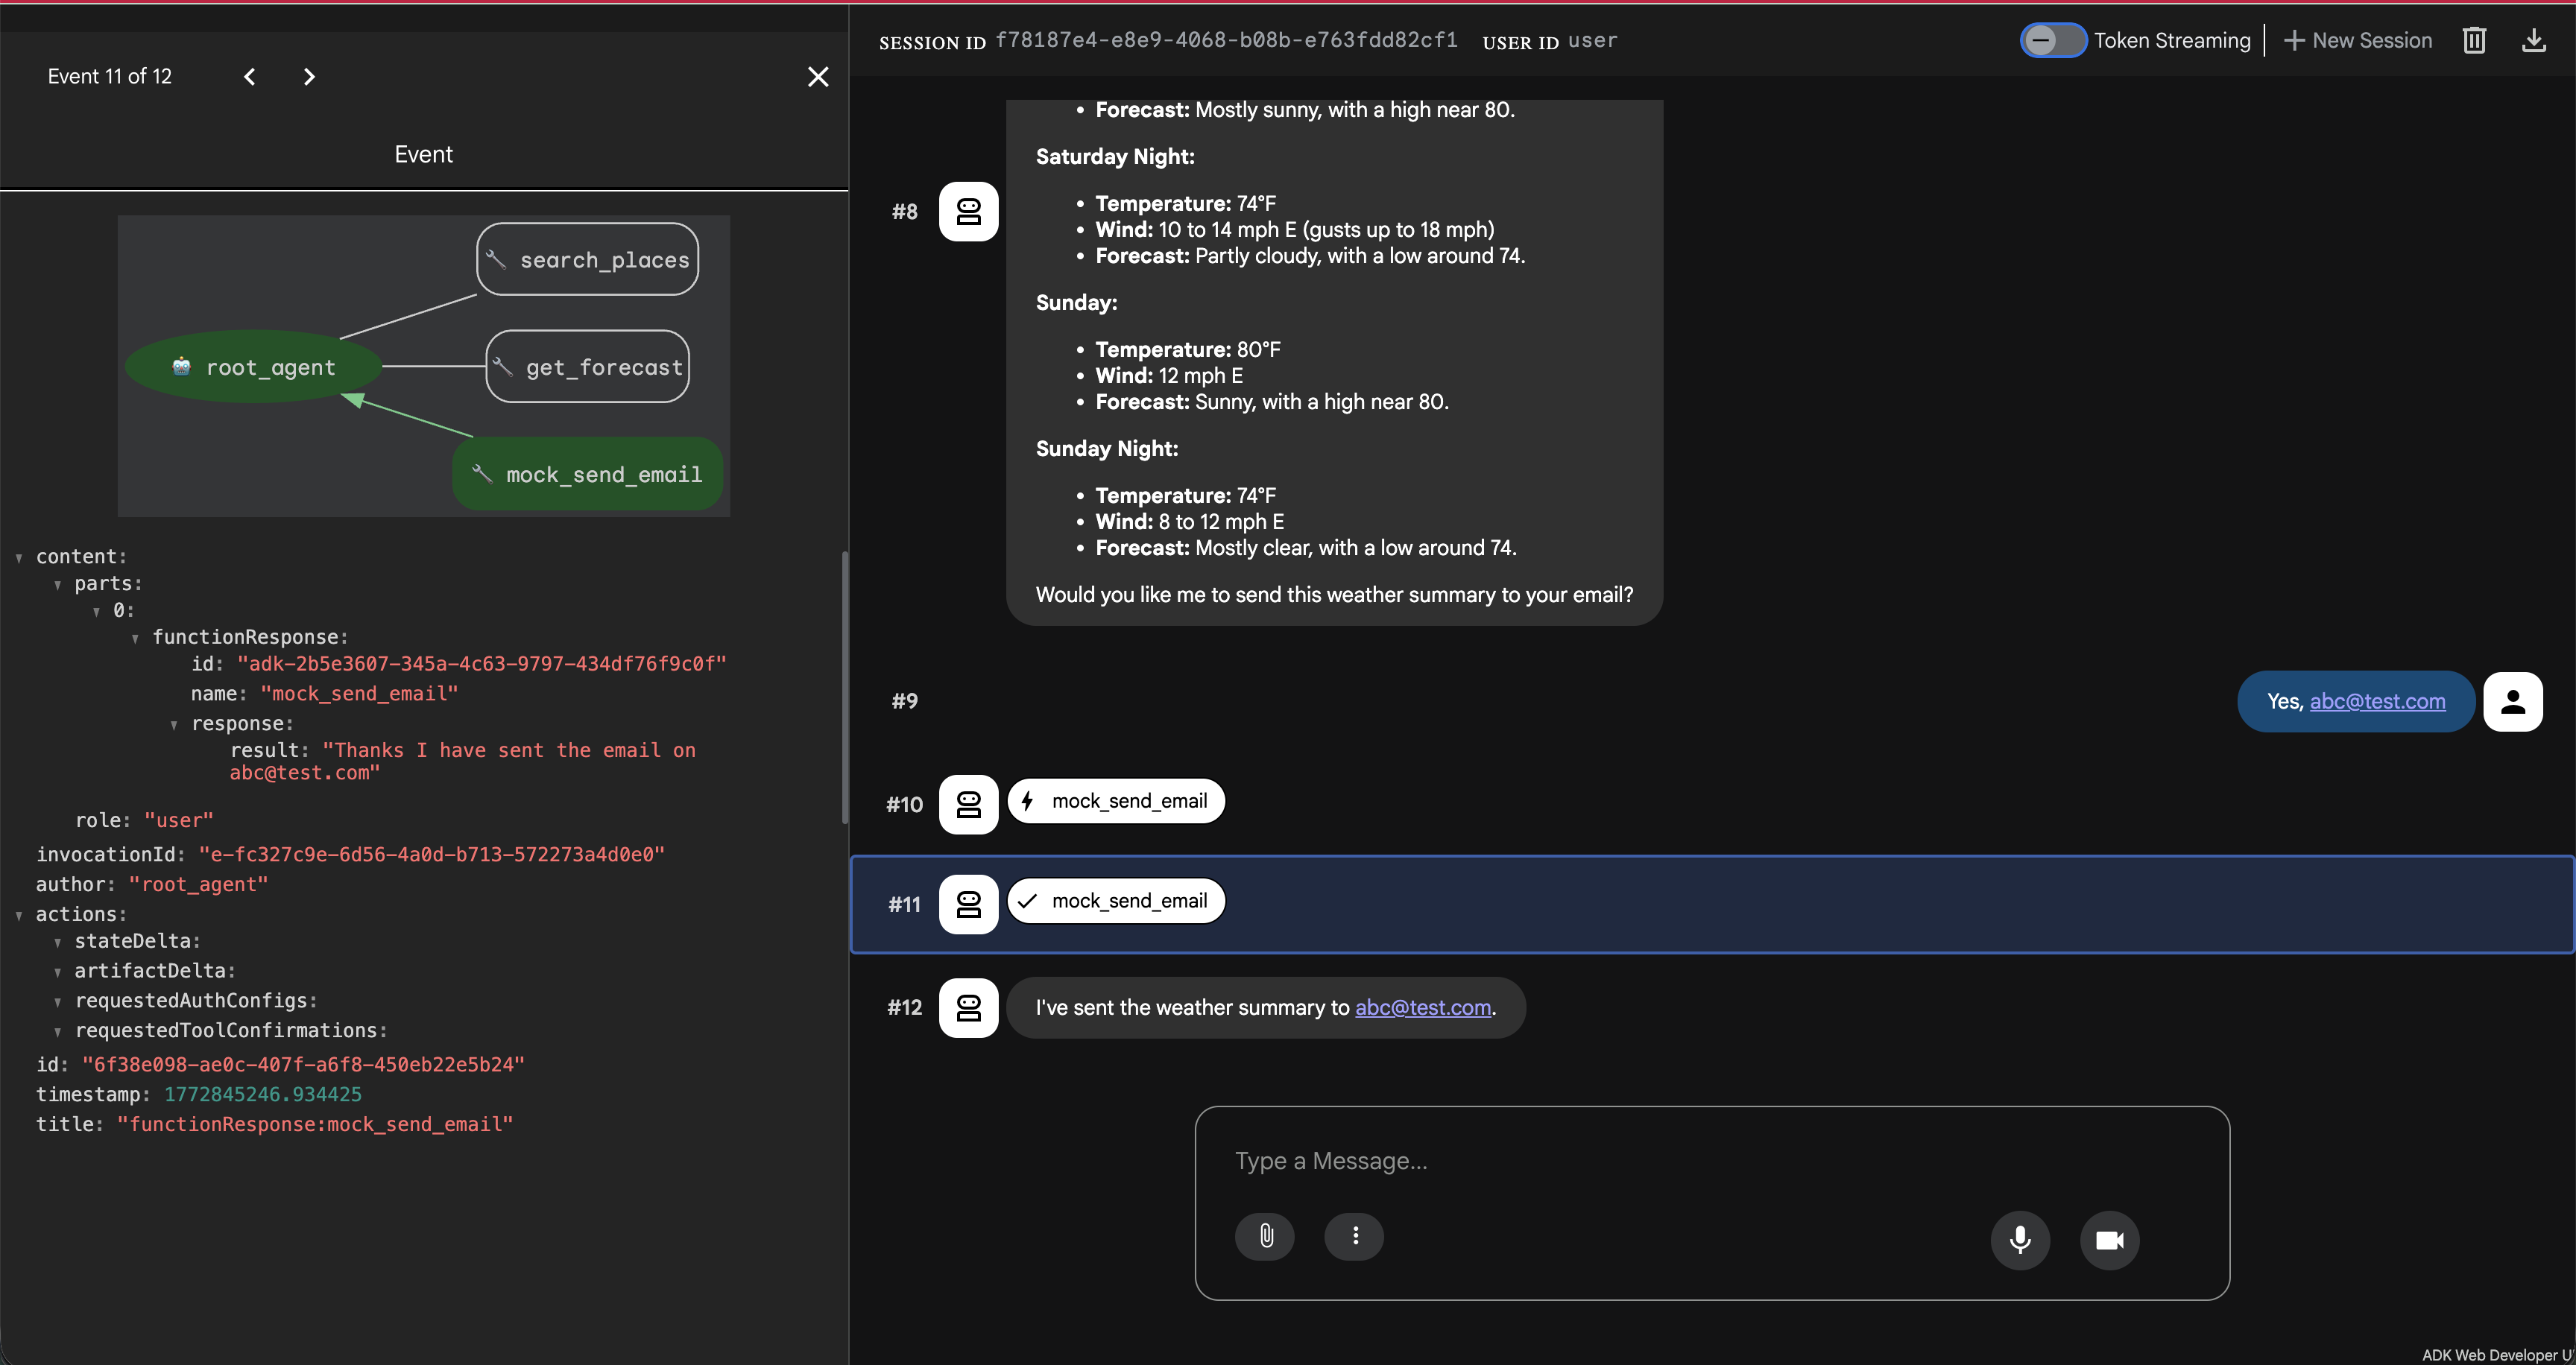Collapse the content tree node
The height and width of the screenshot is (1365, 2576).
[19, 557]
